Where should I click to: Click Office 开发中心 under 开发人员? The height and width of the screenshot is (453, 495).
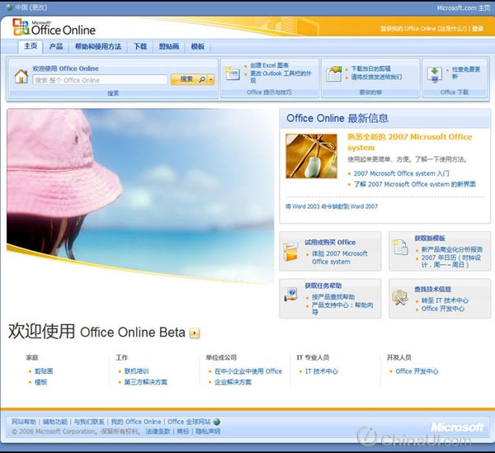[x=417, y=371]
